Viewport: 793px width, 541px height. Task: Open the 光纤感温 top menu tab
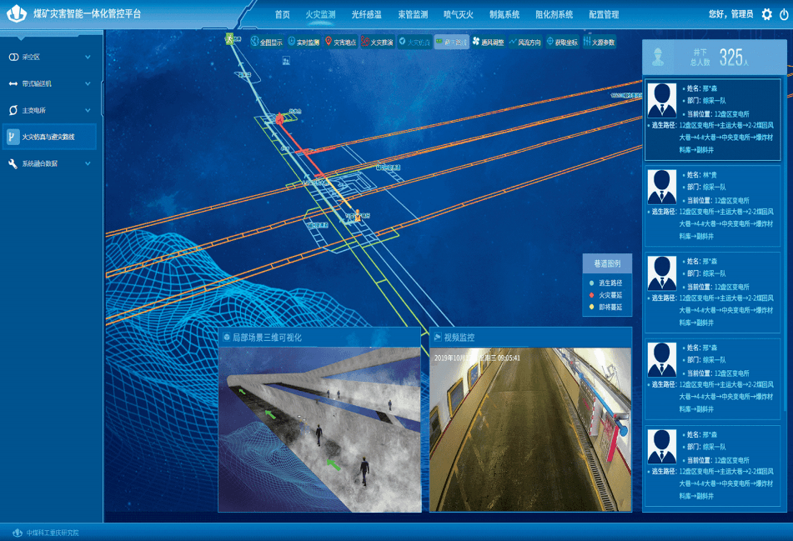click(x=366, y=14)
